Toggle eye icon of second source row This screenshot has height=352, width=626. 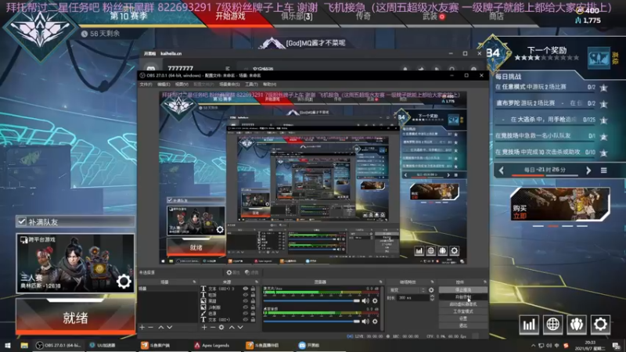pos(246,295)
